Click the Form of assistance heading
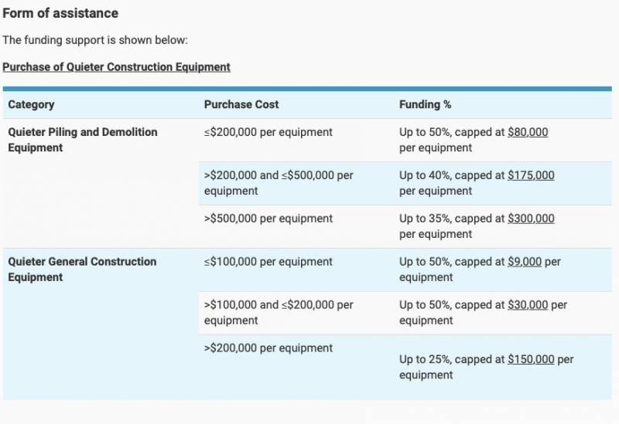Viewport: 619px width, 424px height. coord(60,14)
